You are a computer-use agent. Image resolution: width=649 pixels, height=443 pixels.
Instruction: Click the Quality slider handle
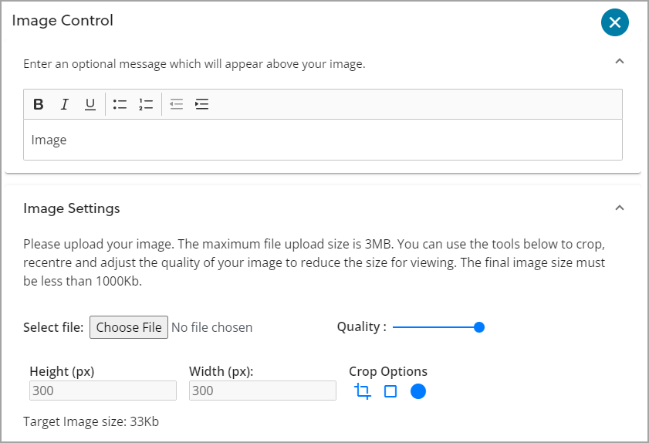[x=478, y=327]
